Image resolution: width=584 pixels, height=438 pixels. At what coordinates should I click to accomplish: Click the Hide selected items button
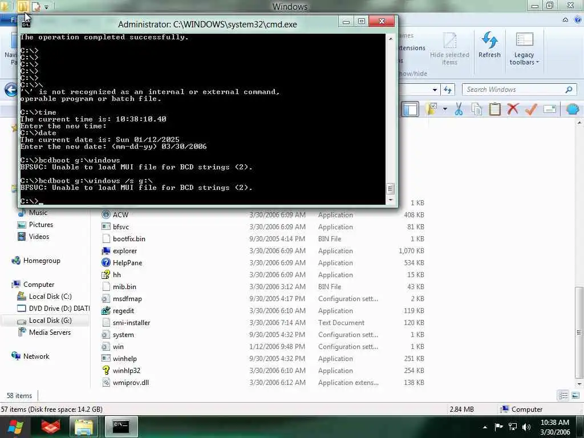449,49
